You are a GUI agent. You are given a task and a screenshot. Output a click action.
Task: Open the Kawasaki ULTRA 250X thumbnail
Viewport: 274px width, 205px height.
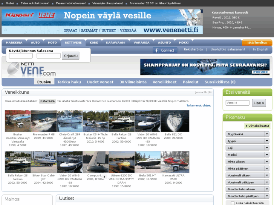pos(175,162)
